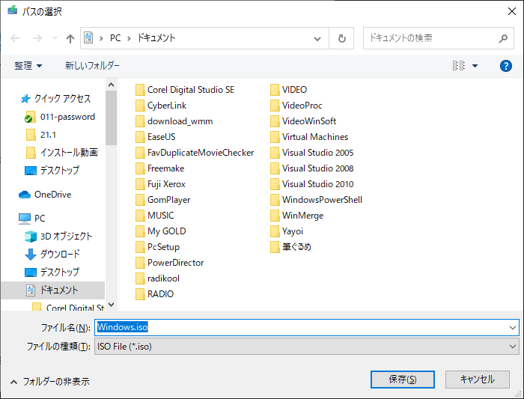Collapse folders with フォルダーの非表示
This screenshot has height=399, width=524.
point(50,381)
